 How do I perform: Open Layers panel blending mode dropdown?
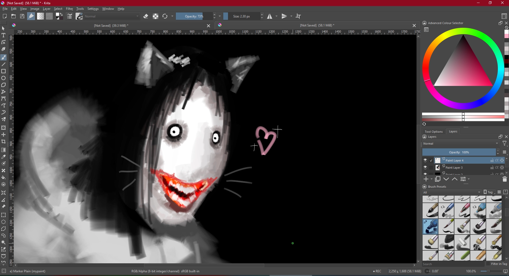pyautogui.click(x=461, y=144)
